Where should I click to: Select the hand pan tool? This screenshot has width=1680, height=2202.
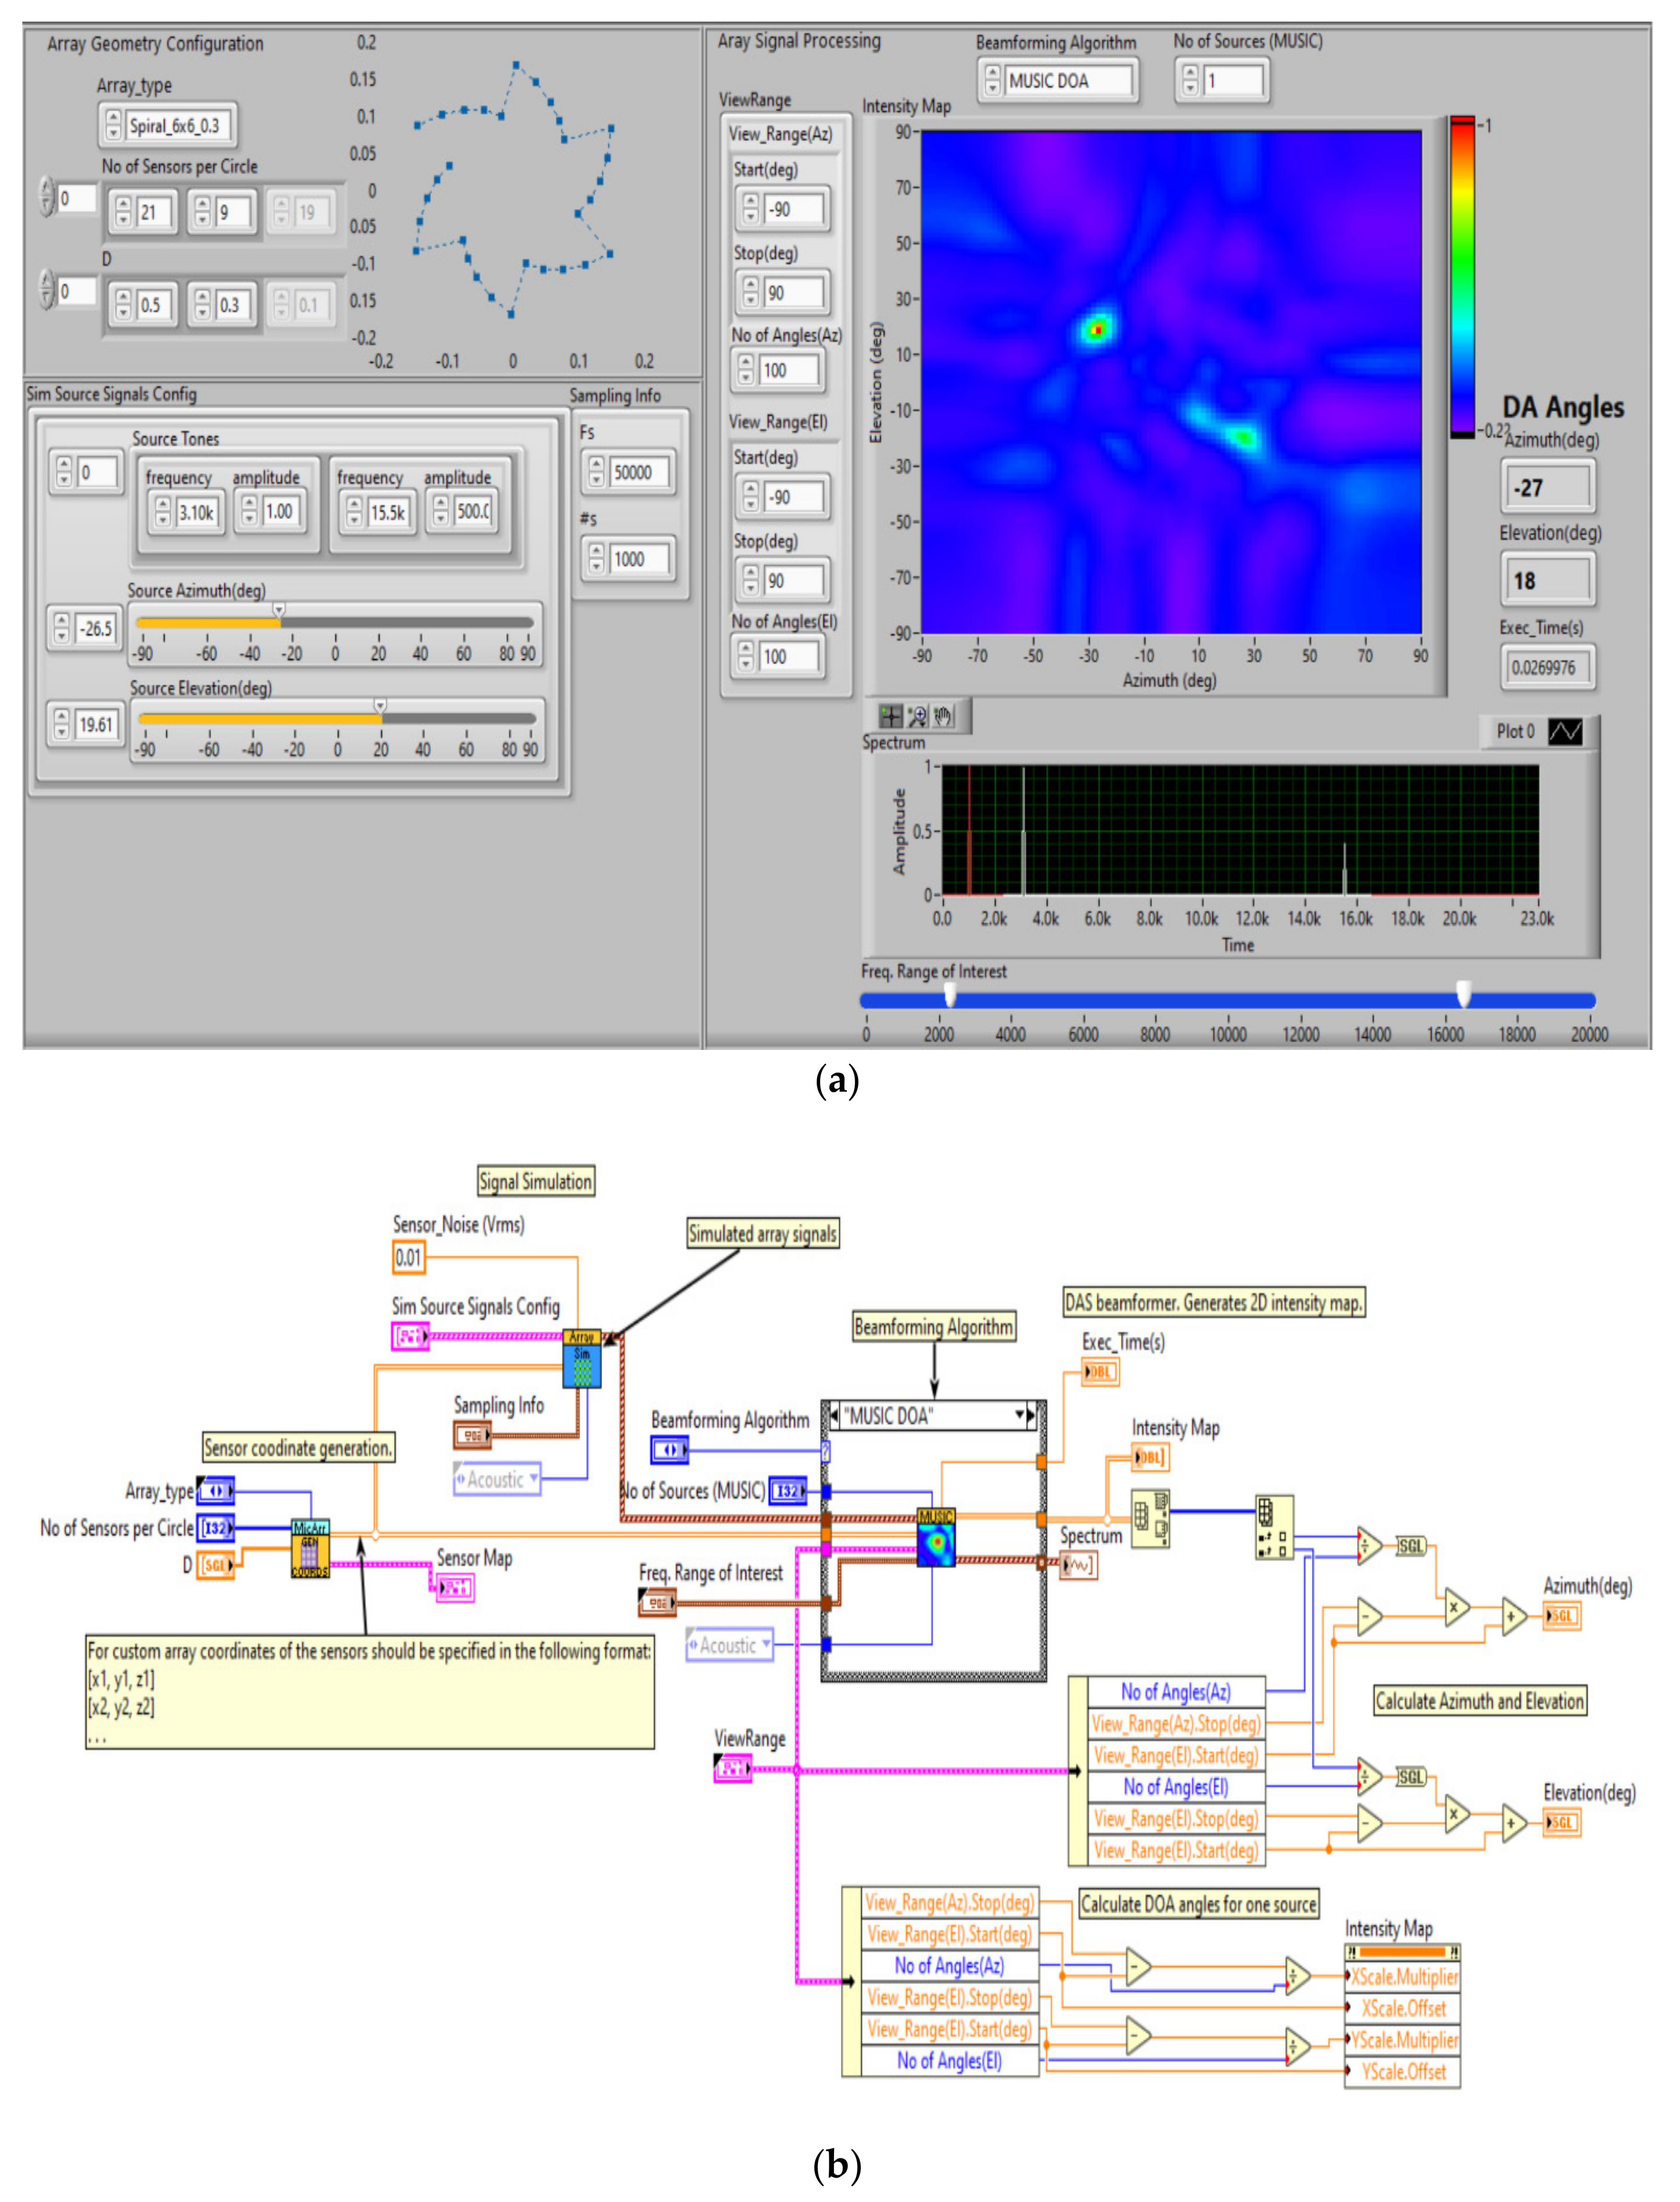pos(943,715)
